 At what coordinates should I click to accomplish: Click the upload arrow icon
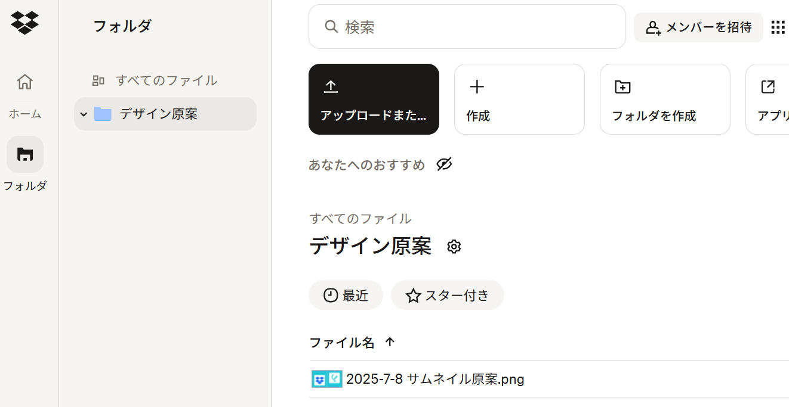point(331,87)
